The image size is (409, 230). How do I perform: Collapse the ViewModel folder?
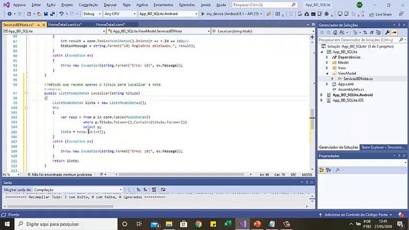click(x=327, y=73)
